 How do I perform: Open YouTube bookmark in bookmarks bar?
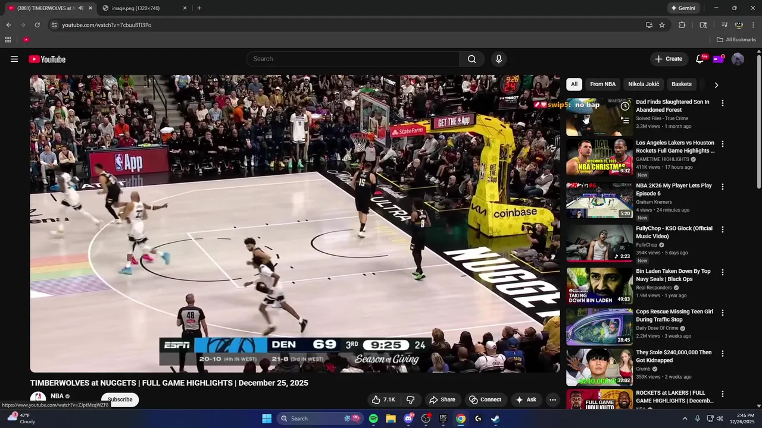point(26,40)
